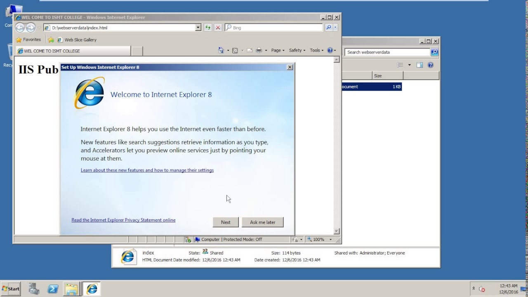This screenshot has height=297, width=528.
Task: Click the Search webserverdata box in Explorer
Action: tap(387, 52)
